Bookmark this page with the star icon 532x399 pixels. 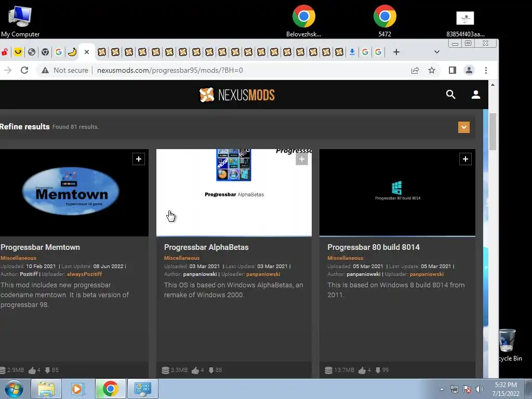coord(432,70)
